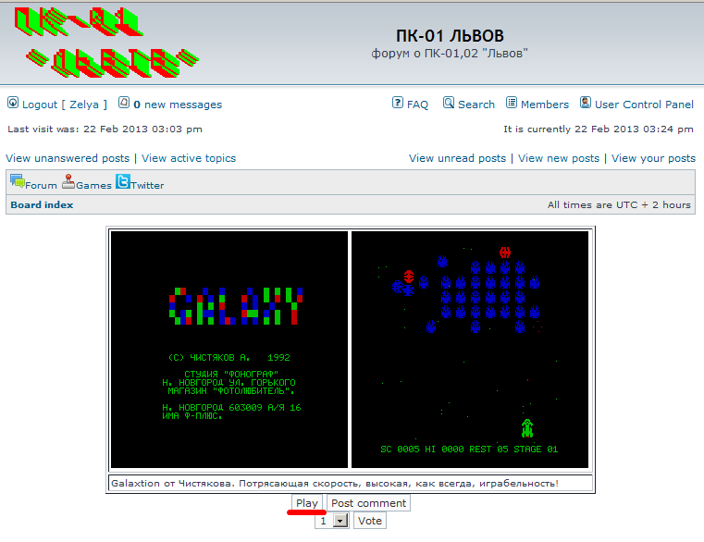Viewport: 704px width, 542px height.
Task: Open User Control Panel link
Action: click(644, 105)
